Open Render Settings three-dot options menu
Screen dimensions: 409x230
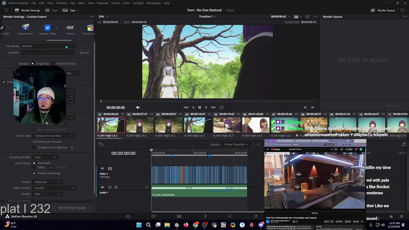[92, 17]
